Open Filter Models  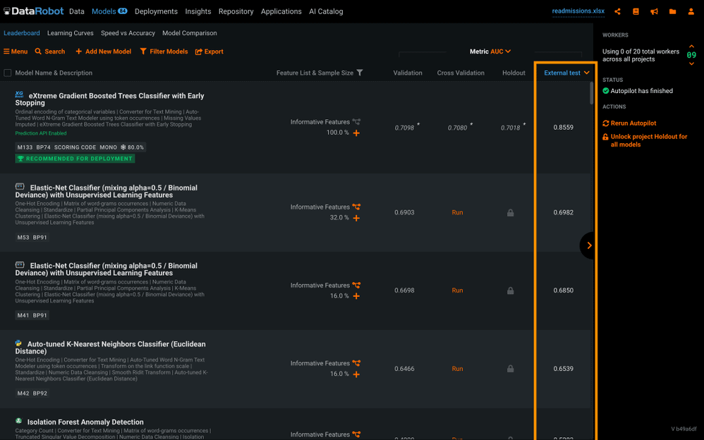pyautogui.click(x=164, y=51)
